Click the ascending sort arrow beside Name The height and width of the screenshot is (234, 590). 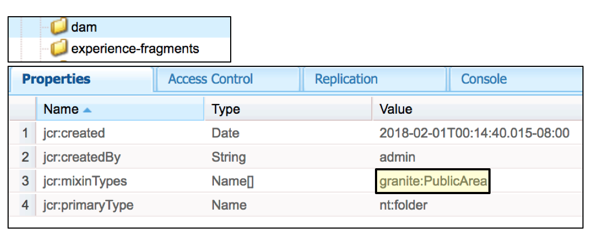pos(88,110)
